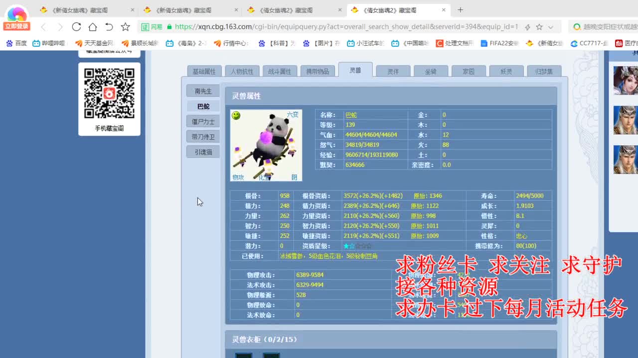The width and height of the screenshot is (638, 358).
Task: Click the 默契 value 634666
Action: click(x=355, y=165)
